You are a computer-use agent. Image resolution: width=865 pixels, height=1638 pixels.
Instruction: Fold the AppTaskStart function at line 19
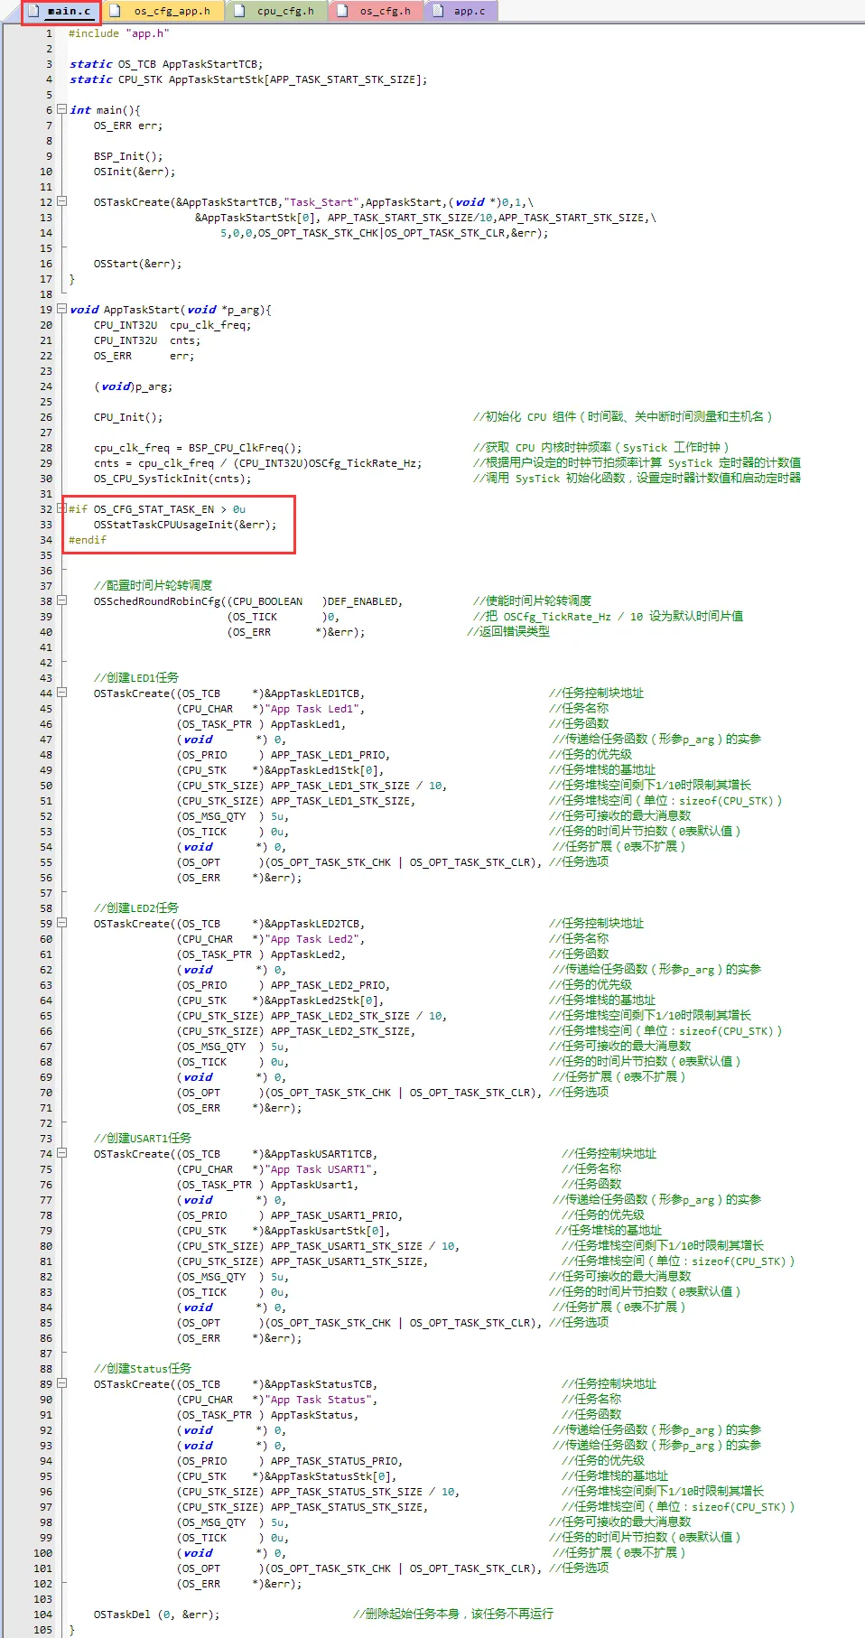click(62, 309)
